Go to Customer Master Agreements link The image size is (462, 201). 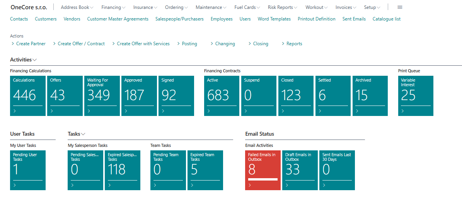118,19
